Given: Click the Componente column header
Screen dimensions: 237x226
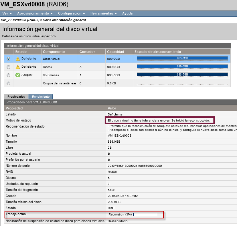Looking at the screenshot, I should tap(54, 52).
